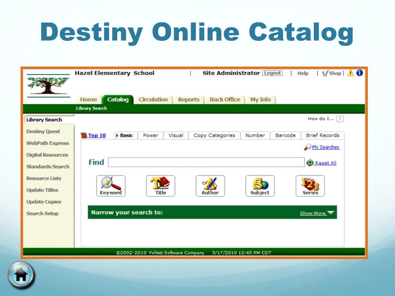
Task: Open the Brief Records tab
Action: pos(323,135)
